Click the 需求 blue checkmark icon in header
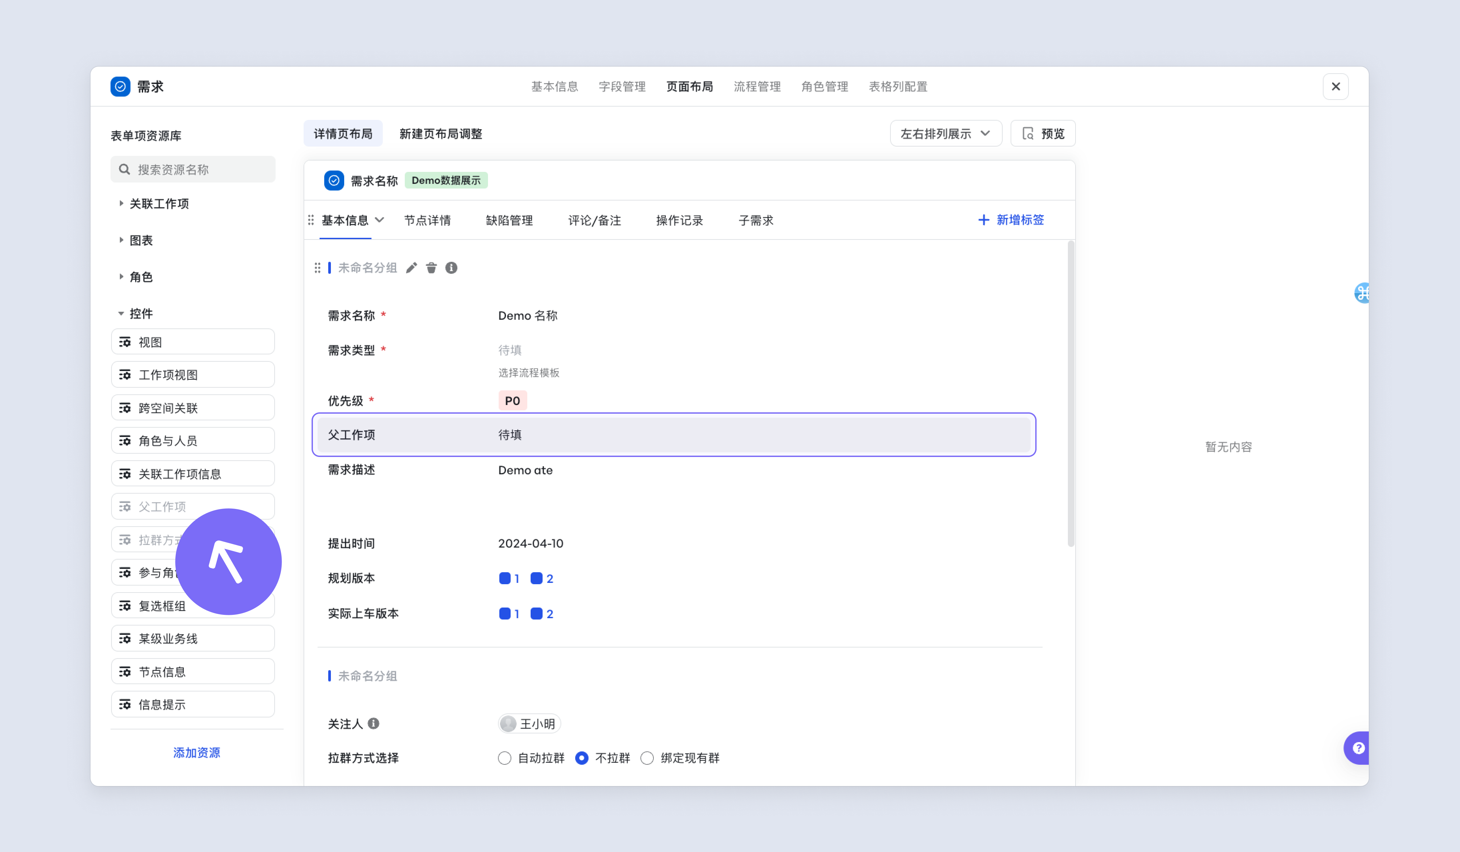Screen dimensions: 1460x852 pyautogui.click(x=120, y=86)
